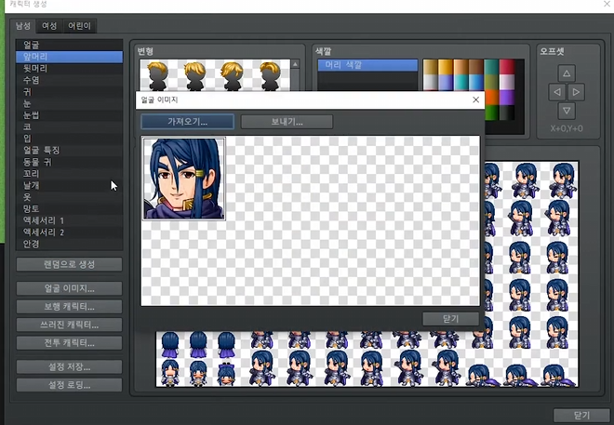Open the 얼굴 이미지... button
The width and height of the screenshot is (614, 425).
coord(70,289)
